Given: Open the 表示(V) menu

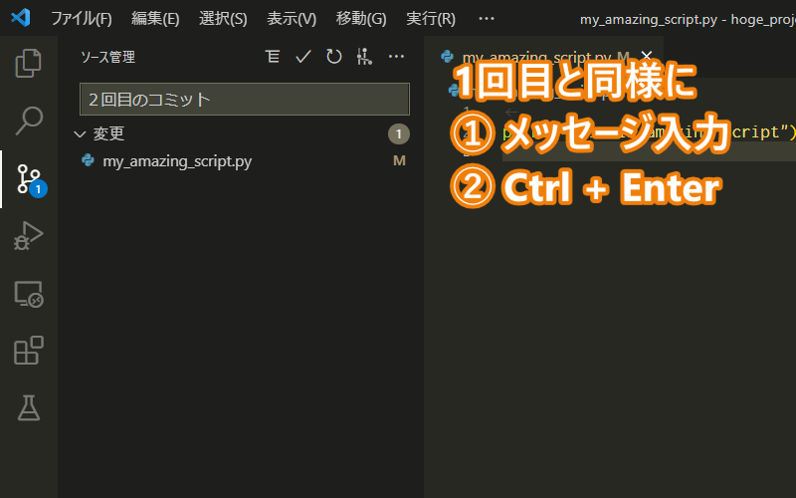Looking at the screenshot, I should pos(292,19).
